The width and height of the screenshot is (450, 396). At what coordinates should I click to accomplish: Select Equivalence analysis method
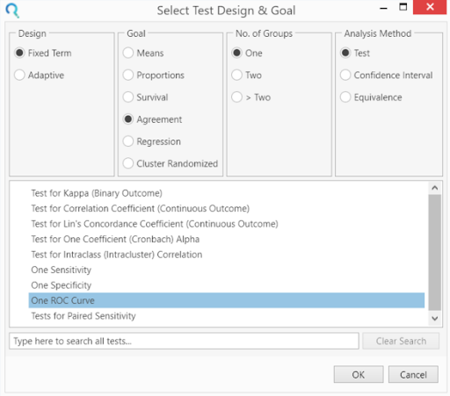(x=345, y=97)
